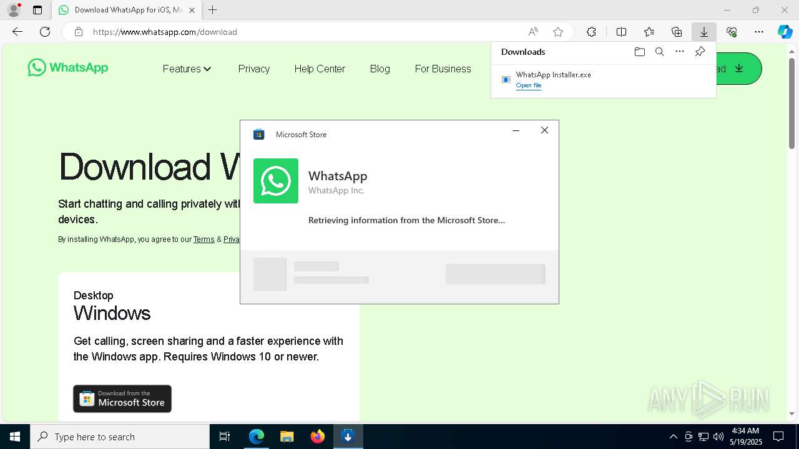Open downloads folder from Downloads panel
This screenshot has width=799, height=449.
639,52
